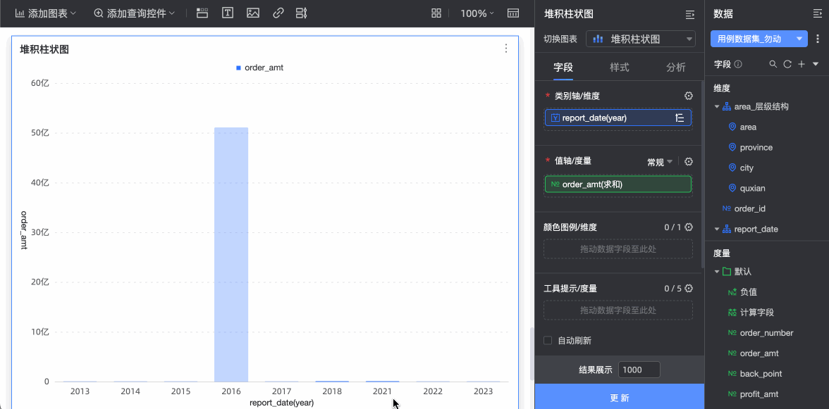Click the 2021 x-axis label
This screenshot has height=409, width=829.
point(382,391)
